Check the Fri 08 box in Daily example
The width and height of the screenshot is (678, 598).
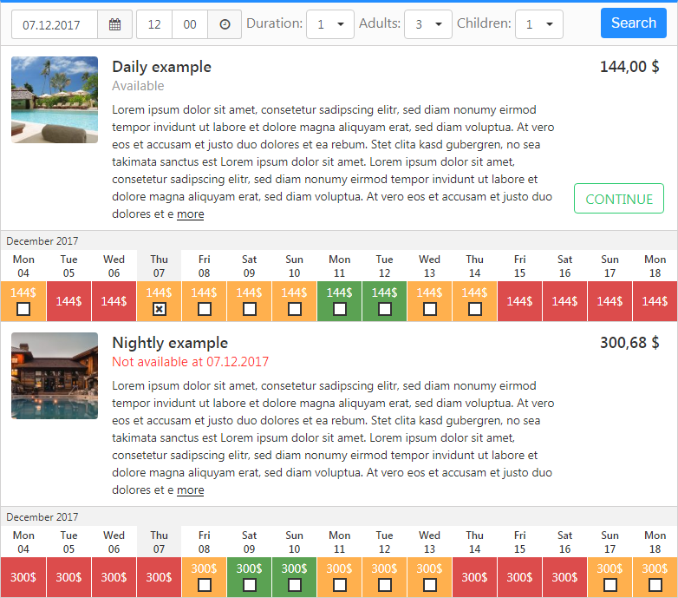[204, 309]
